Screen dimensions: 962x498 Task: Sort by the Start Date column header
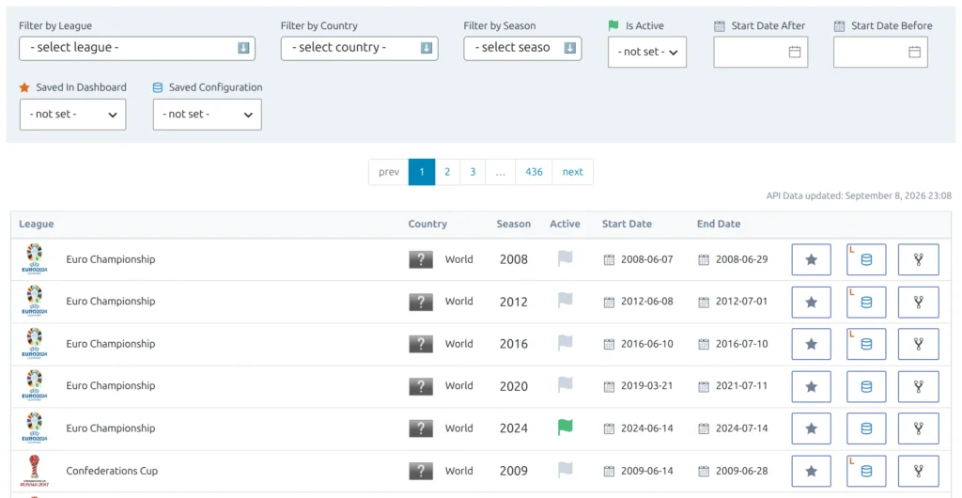tap(627, 224)
